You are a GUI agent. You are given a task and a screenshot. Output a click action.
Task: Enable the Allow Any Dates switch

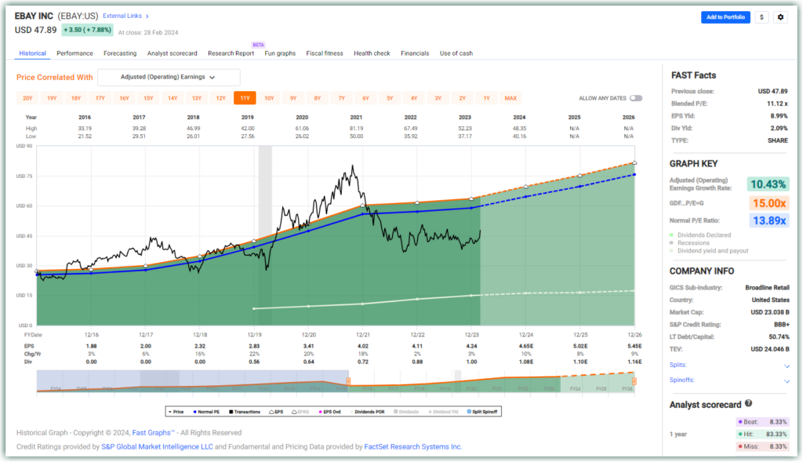[636, 98]
